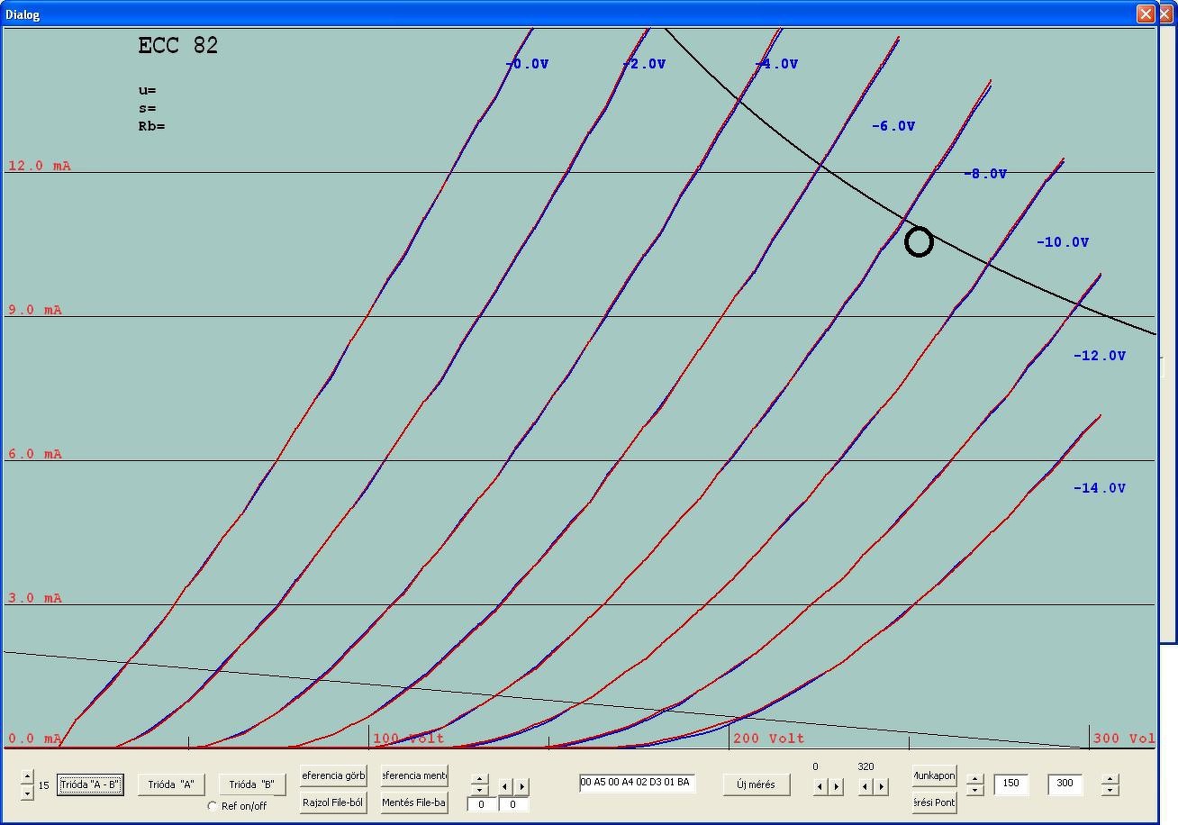The height and width of the screenshot is (825, 1178).
Task: Click the right arrow above the second 0 field
Action: [521, 786]
